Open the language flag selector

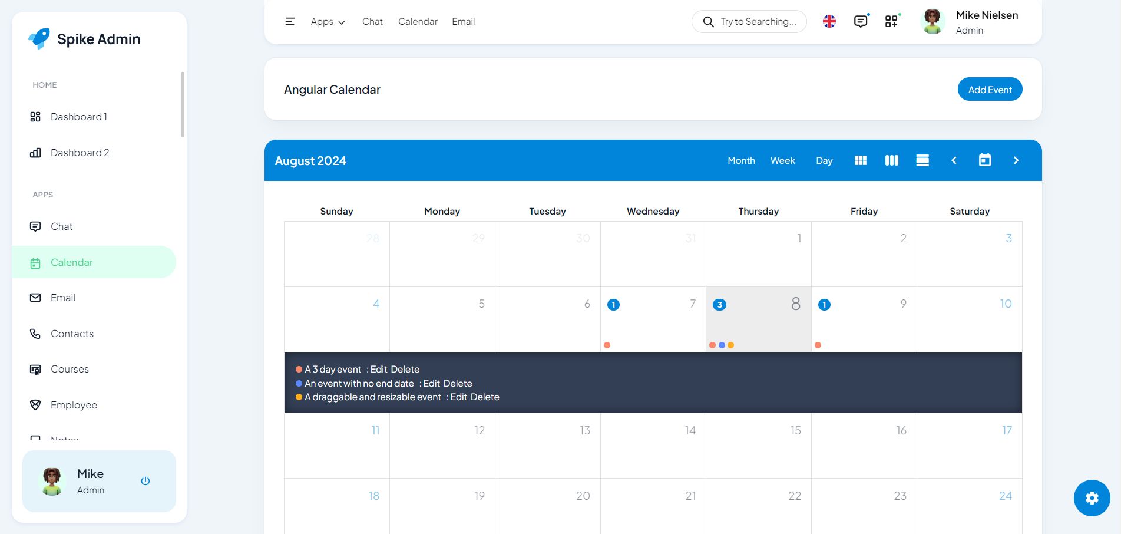829,22
